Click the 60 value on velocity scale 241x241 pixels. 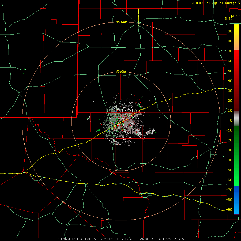[230, 61]
